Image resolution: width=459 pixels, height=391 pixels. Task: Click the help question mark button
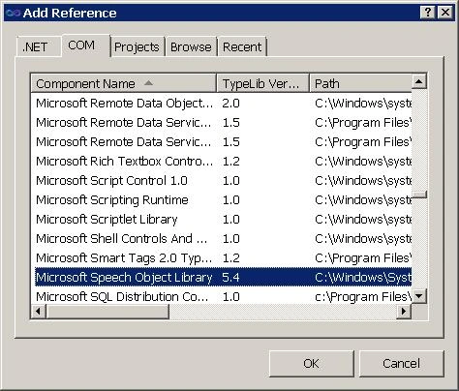tap(428, 13)
